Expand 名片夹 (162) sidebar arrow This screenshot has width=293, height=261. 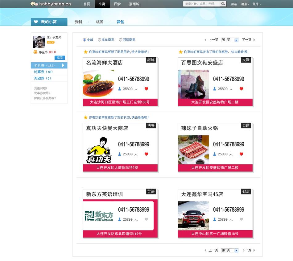63,65
